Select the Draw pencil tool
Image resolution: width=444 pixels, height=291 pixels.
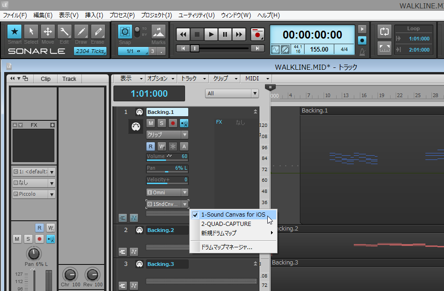point(81,32)
